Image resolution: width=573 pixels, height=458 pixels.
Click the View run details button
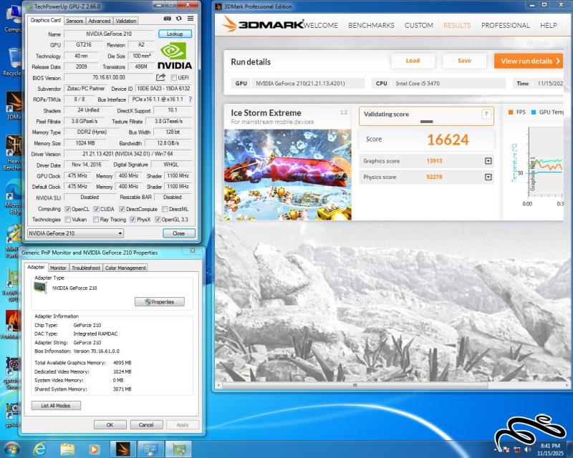tap(528, 61)
